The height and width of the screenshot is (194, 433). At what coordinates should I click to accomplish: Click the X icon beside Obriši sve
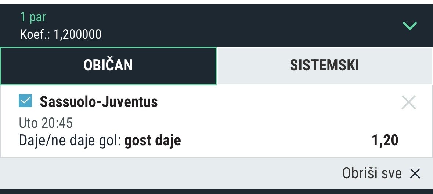pyautogui.click(x=415, y=173)
